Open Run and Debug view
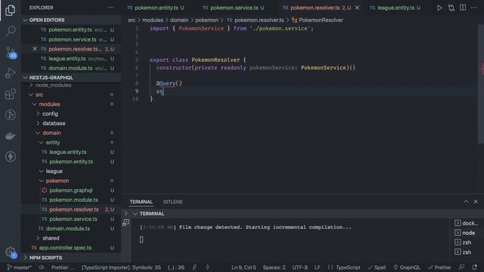The width and height of the screenshot is (484, 272). coord(11,73)
